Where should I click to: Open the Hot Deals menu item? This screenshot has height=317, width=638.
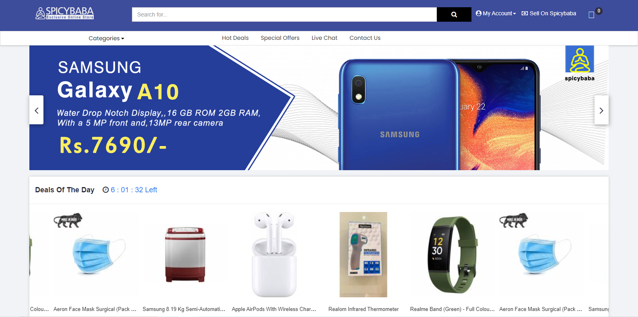tap(235, 38)
